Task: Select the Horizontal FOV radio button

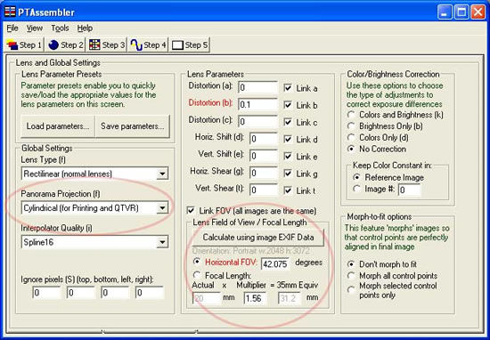Action: (197, 262)
